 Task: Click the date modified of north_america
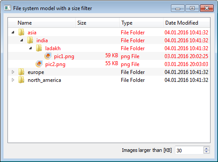pyautogui.click(x=186, y=80)
